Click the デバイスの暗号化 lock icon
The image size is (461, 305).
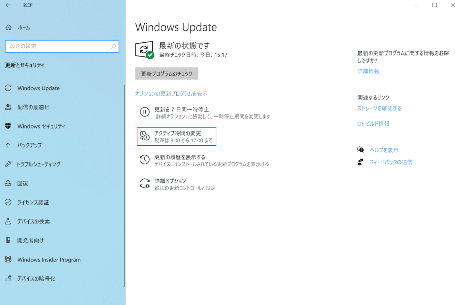(8, 279)
